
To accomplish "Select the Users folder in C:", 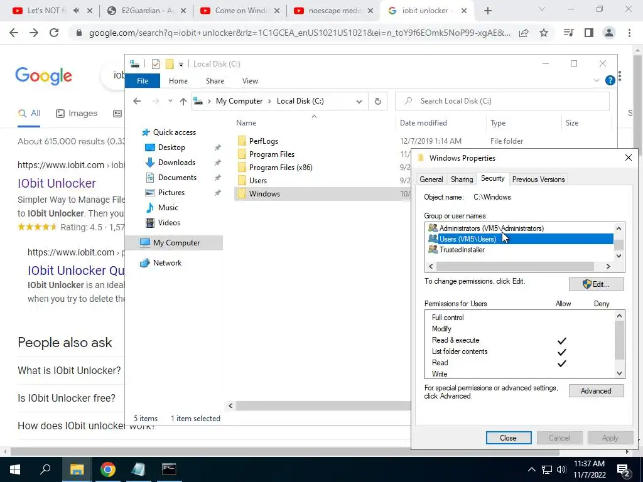I will coord(257,181).
